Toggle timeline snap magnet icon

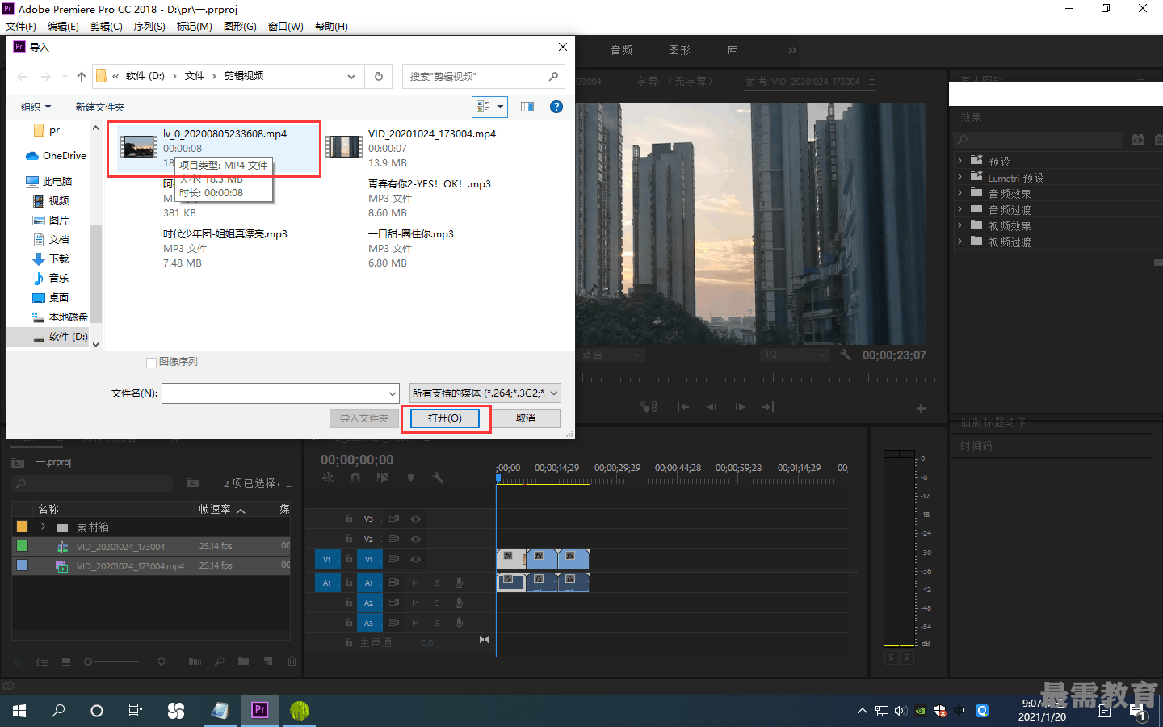point(355,477)
